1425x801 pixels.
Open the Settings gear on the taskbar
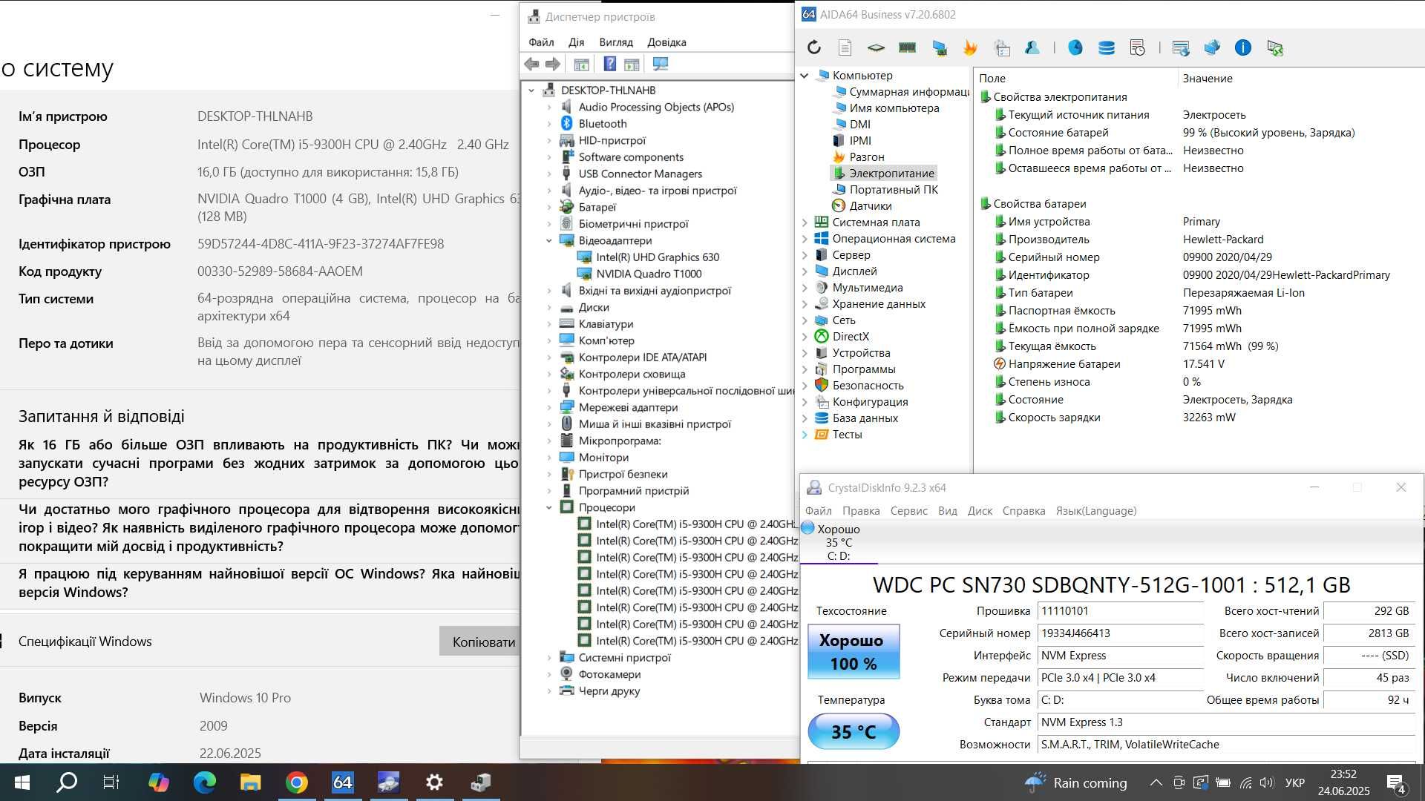click(434, 782)
